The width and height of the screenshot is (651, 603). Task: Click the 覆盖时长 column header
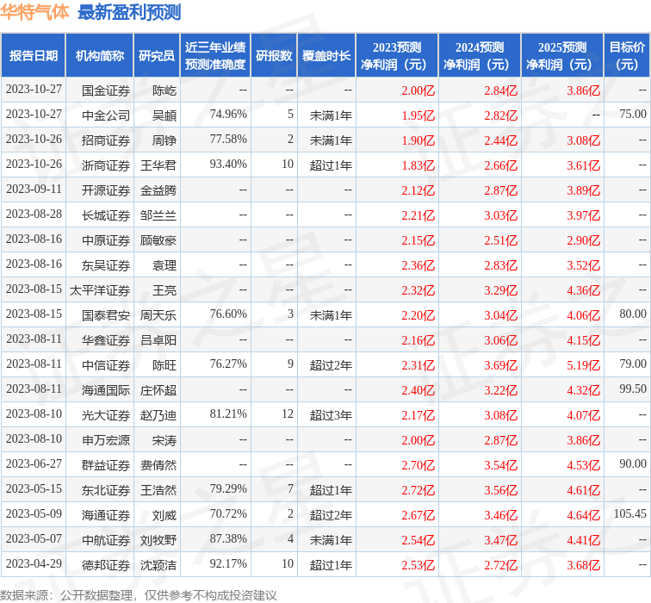(326, 56)
